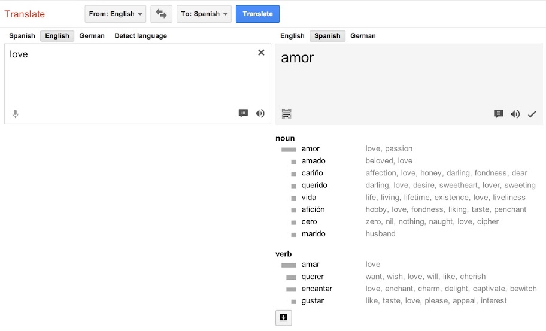
Task: Switch target language to English
Action: pos(292,36)
